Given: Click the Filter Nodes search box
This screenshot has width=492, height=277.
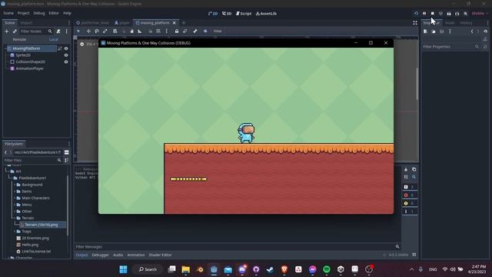Looking at the screenshot, I should [x=36, y=32].
